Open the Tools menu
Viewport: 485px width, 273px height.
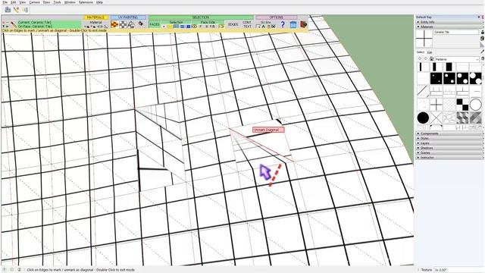(x=58, y=2)
